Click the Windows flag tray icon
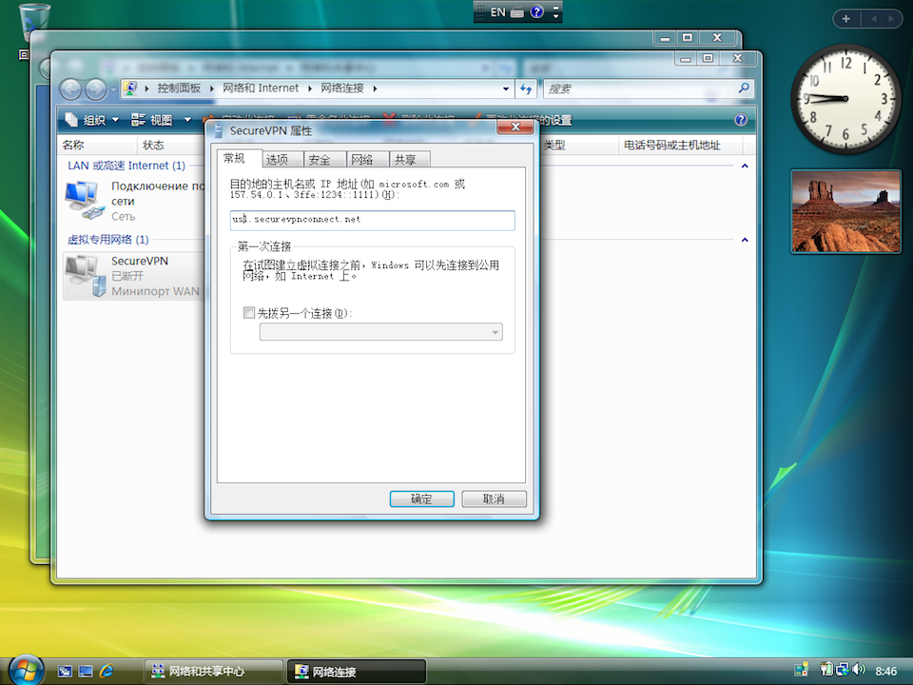Viewport: 913px width, 685px height. tap(801, 670)
